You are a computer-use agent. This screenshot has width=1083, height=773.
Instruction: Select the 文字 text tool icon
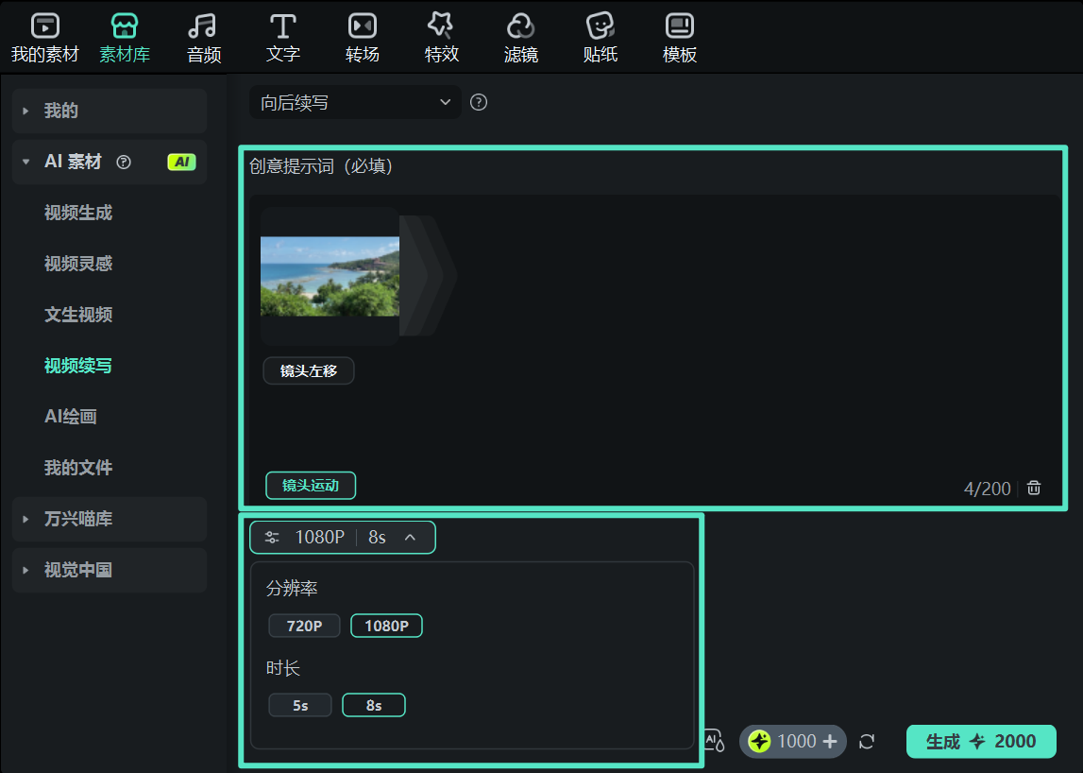click(x=282, y=36)
